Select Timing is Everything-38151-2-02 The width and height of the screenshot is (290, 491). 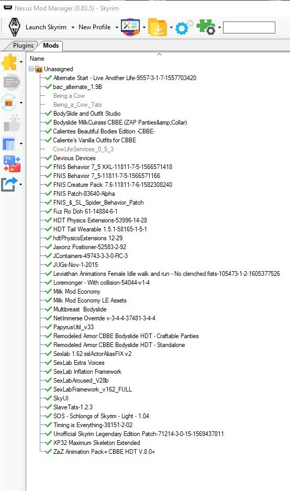93,425
